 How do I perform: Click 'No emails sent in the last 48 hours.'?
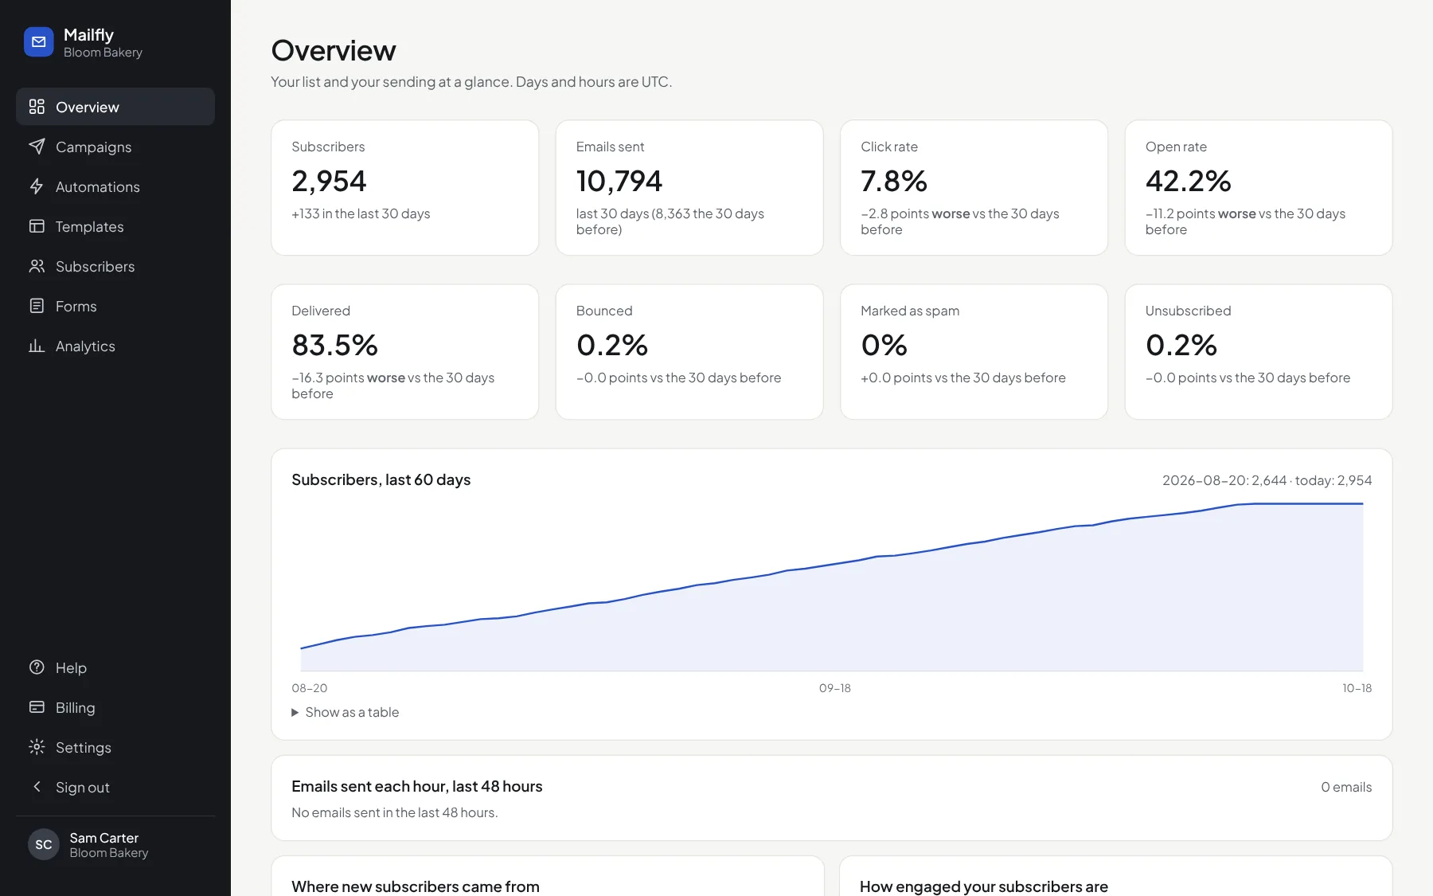395,812
